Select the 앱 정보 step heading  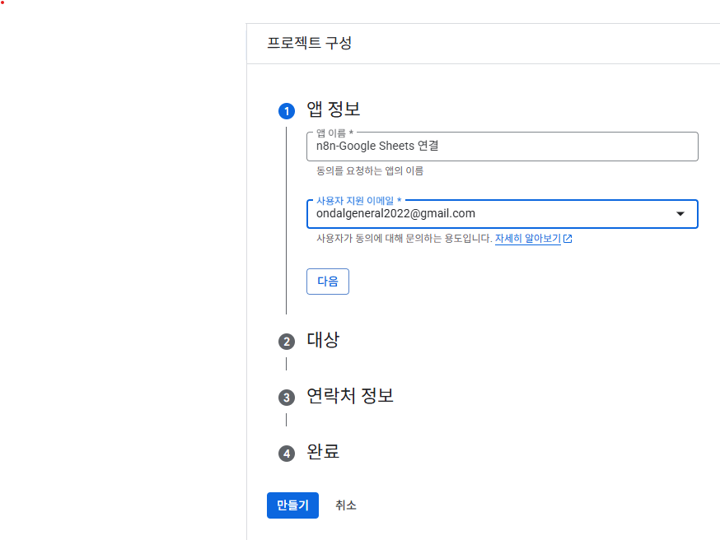pyautogui.click(x=334, y=109)
